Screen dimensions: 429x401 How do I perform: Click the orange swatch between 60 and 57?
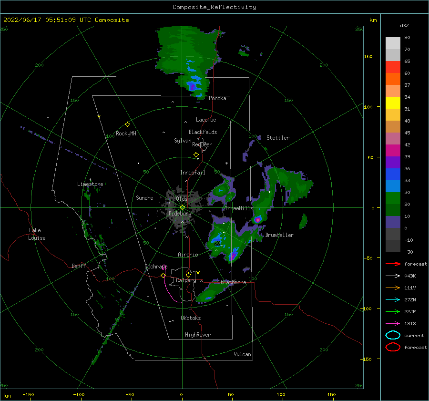tap(393, 79)
